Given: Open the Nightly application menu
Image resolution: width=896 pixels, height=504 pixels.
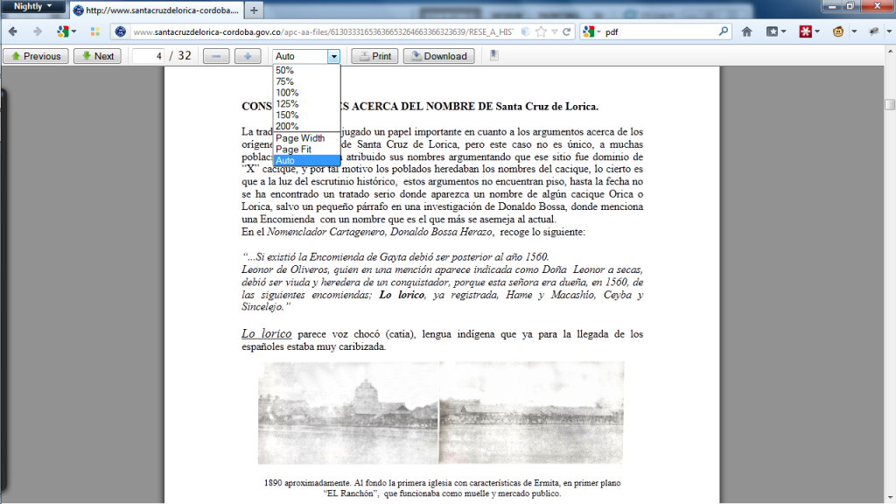Looking at the screenshot, I should tap(32, 6).
